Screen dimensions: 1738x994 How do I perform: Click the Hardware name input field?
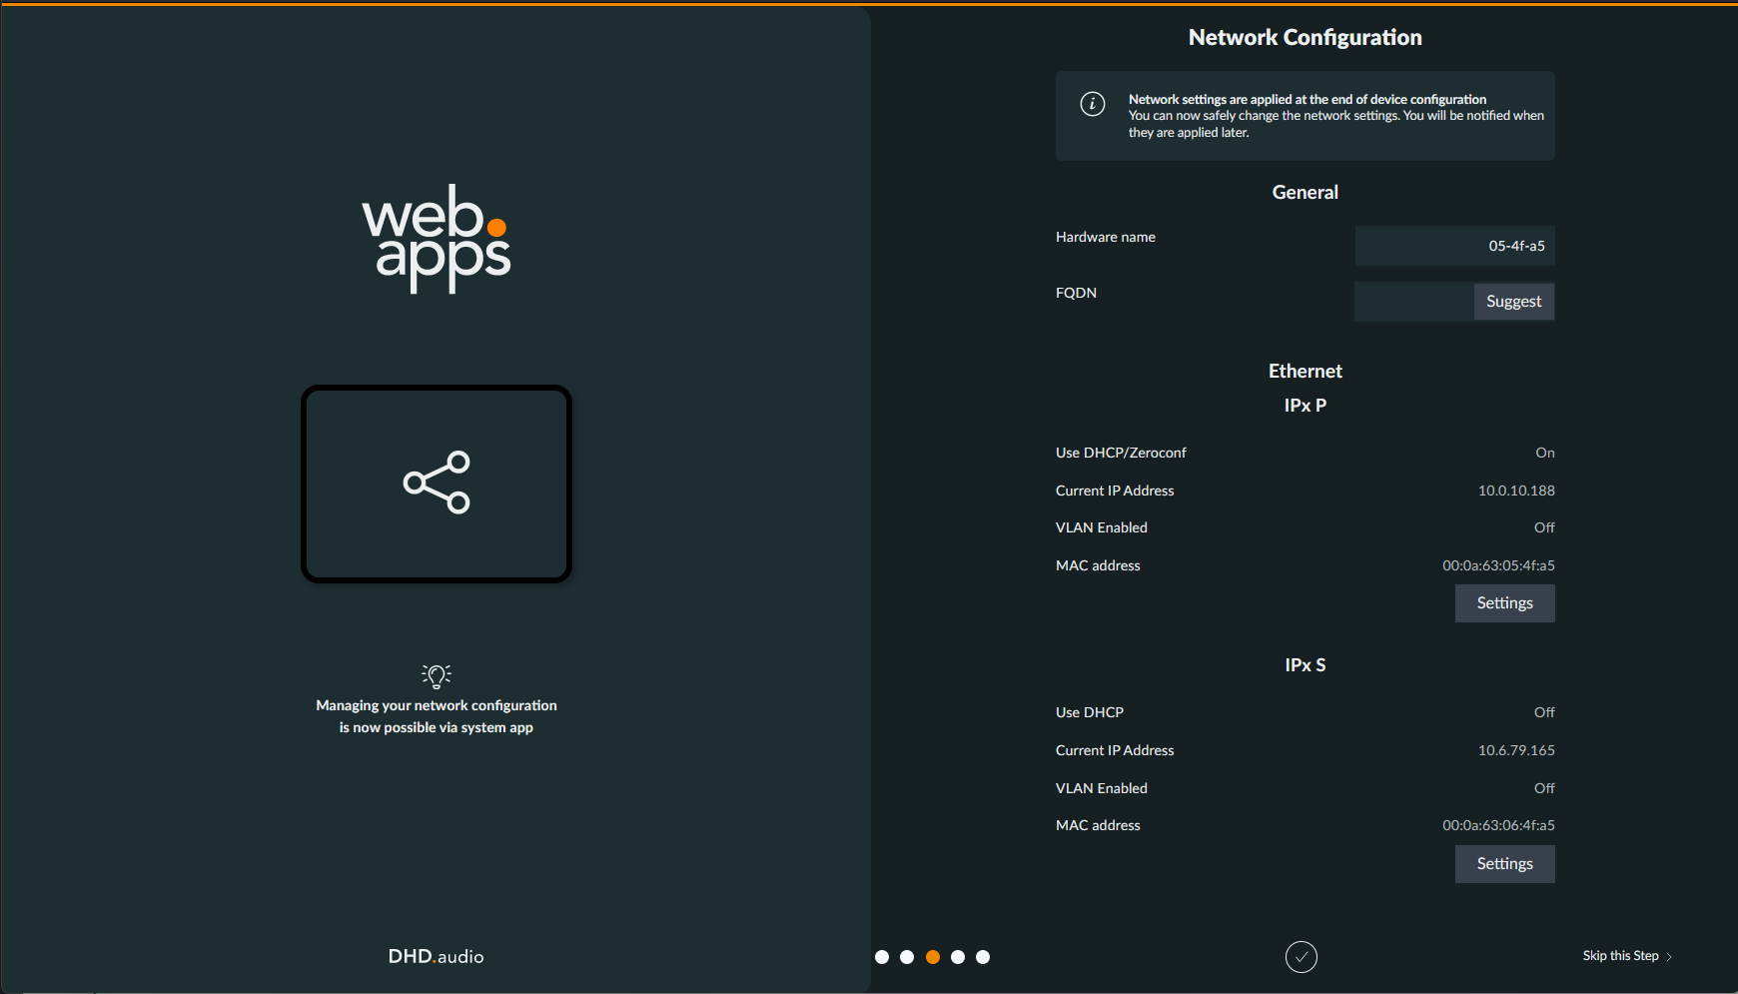(1454, 246)
